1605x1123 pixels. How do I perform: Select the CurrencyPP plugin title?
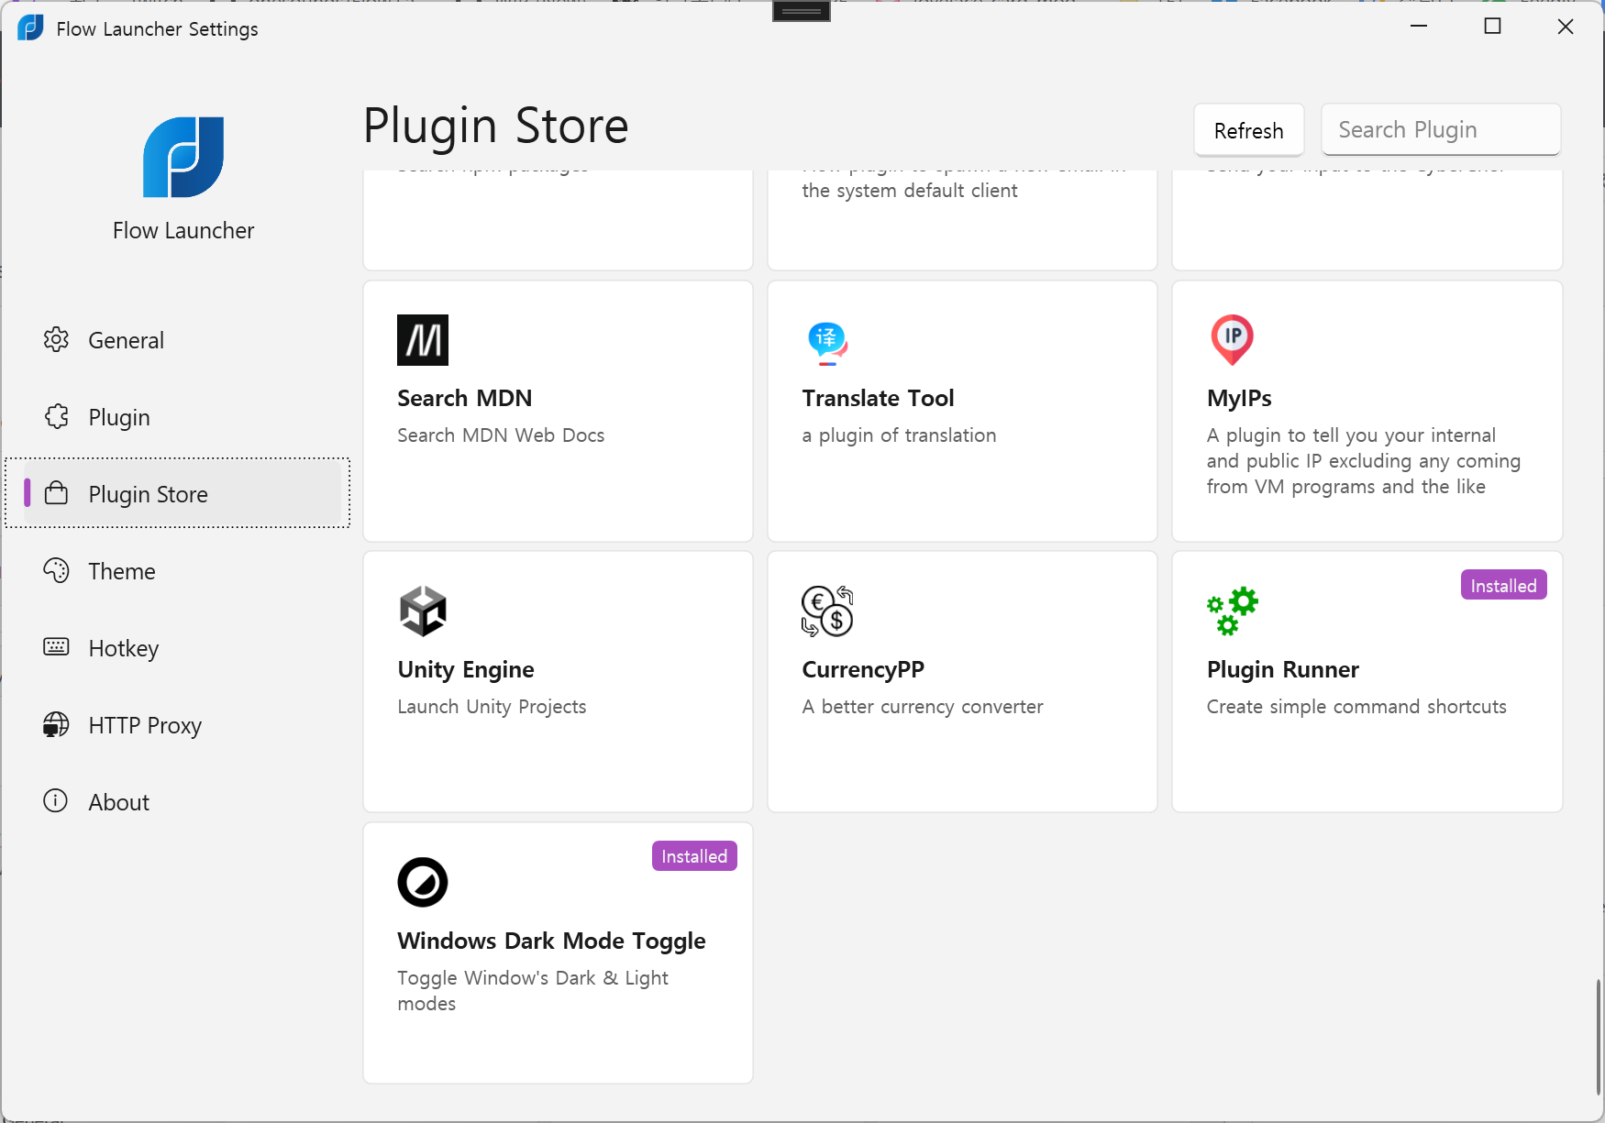pyautogui.click(x=863, y=670)
